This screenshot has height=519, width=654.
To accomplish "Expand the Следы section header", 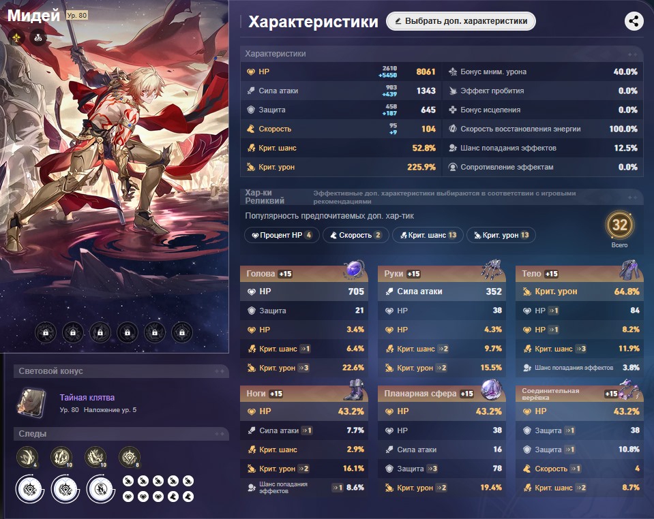I will point(121,434).
